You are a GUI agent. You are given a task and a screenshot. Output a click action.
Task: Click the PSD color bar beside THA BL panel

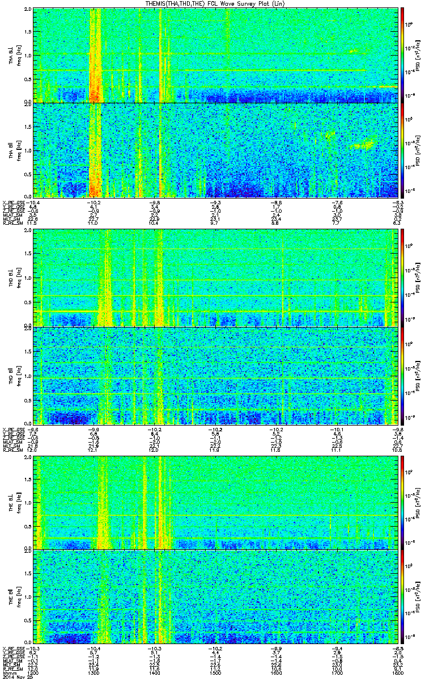pyautogui.click(x=402, y=55)
